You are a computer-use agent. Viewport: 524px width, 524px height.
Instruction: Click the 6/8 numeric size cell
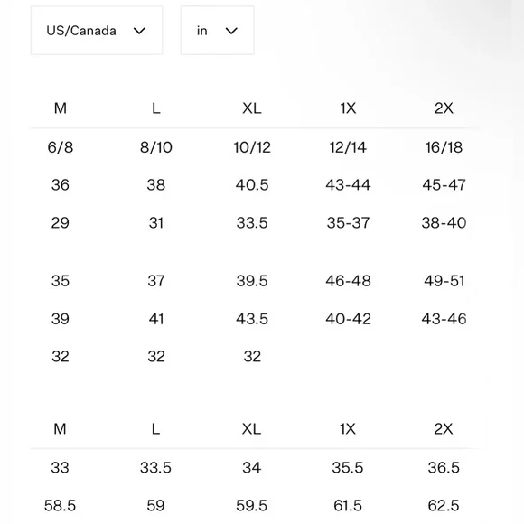tap(61, 147)
